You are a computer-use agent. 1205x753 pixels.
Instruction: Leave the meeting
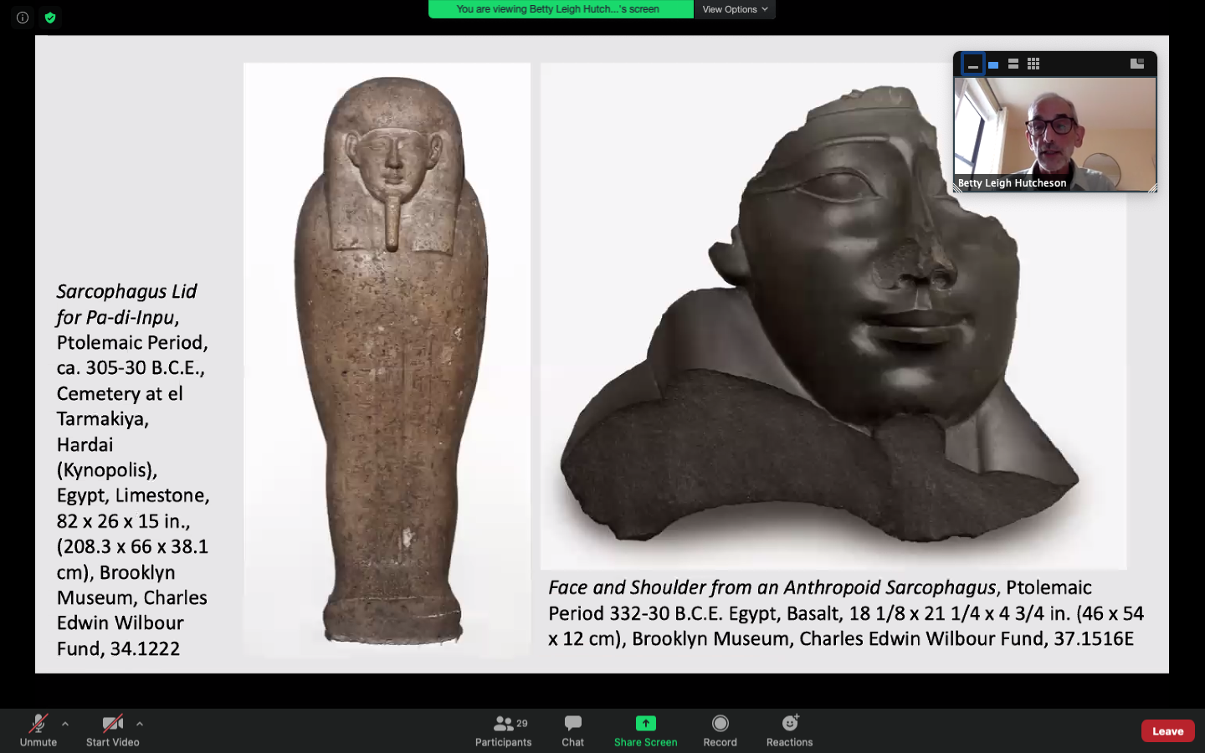tap(1167, 730)
